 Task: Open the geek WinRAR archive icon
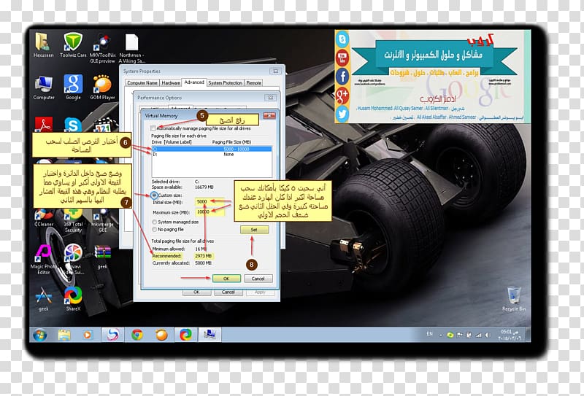pos(102,257)
